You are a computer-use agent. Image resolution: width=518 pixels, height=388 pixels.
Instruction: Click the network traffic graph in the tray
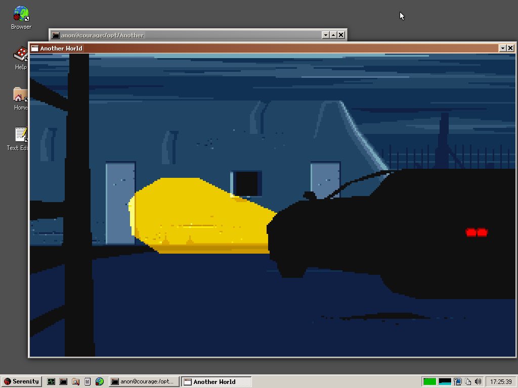pyautogui.click(x=445, y=381)
